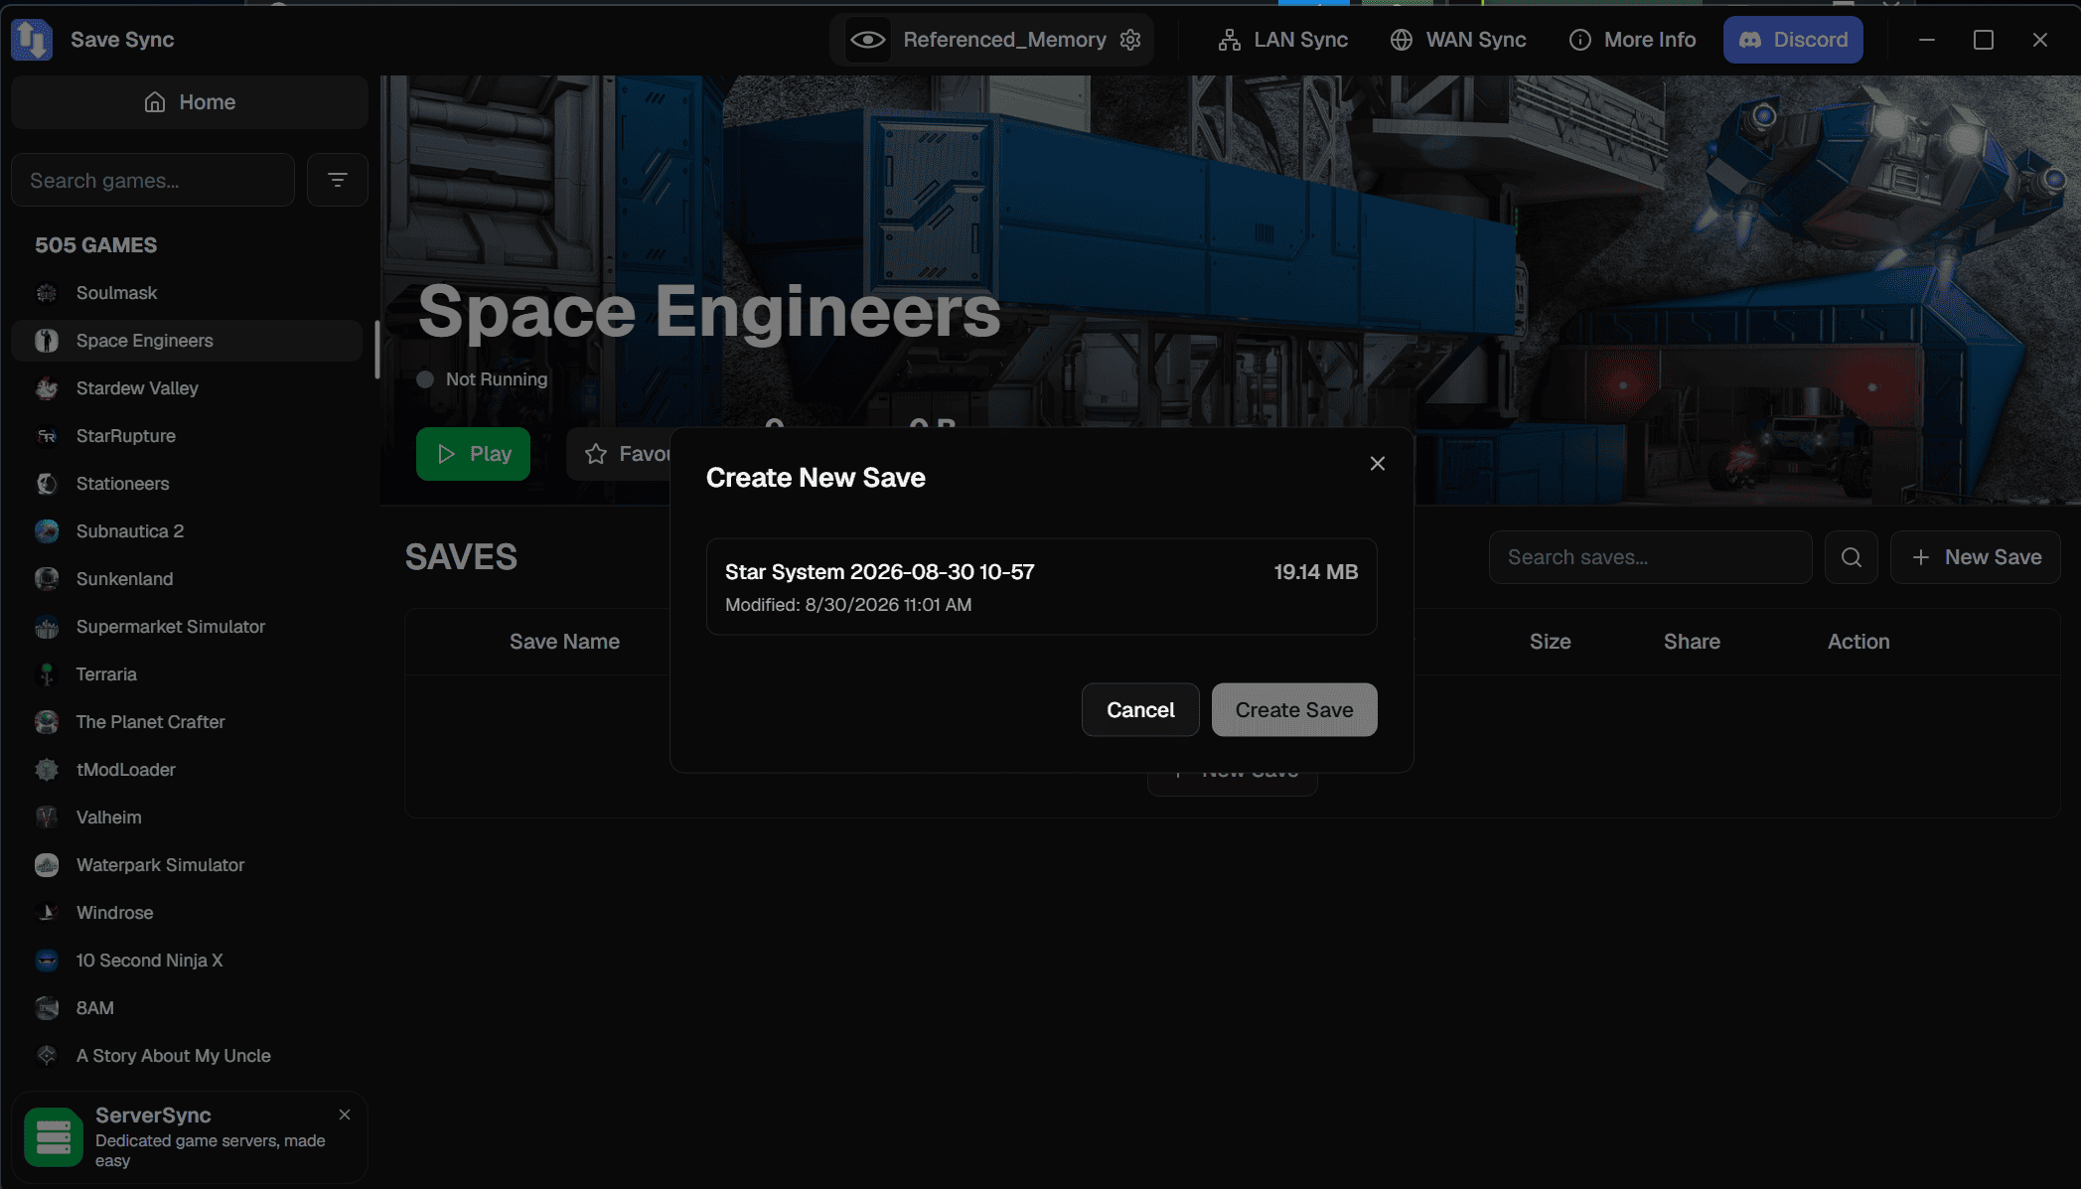Select the Soulmask game icon
The height and width of the screenshot is (1189, 2081).
(47, 293)
